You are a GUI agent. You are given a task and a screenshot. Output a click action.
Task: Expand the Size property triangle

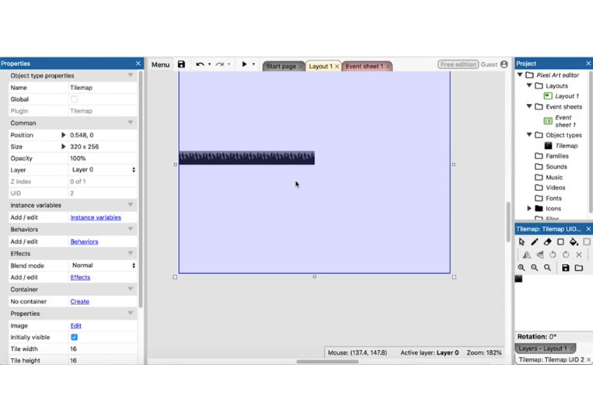(x=64, y=147)
